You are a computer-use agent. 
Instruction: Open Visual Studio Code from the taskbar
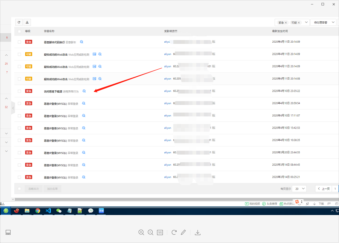pos(48,211)
